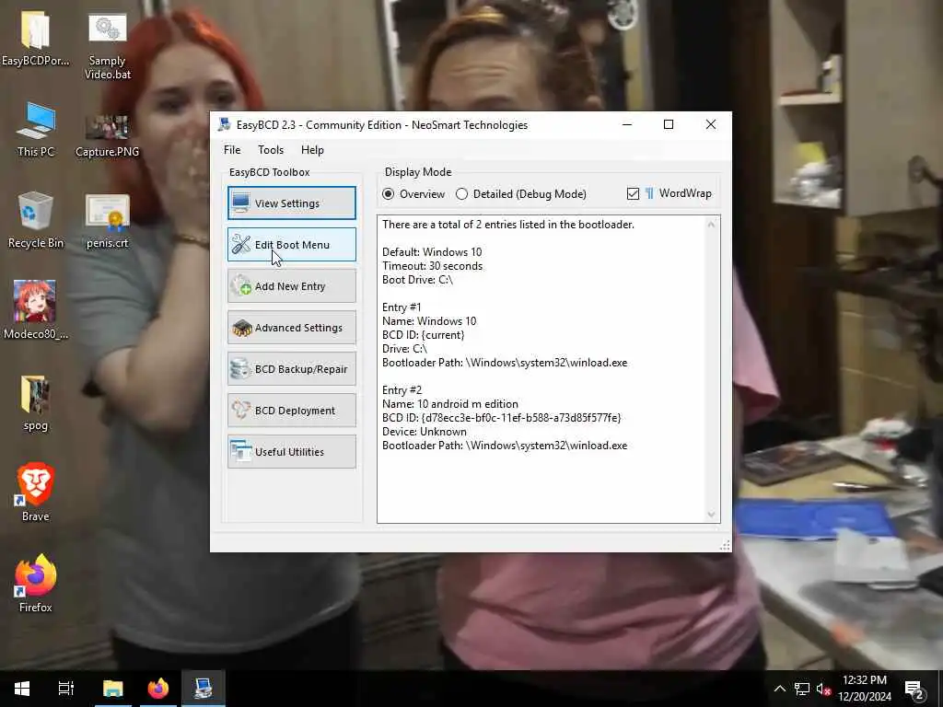Screen dimensions: 943x707
Task: Select the Recycle Bin icon
Action: 36,220
